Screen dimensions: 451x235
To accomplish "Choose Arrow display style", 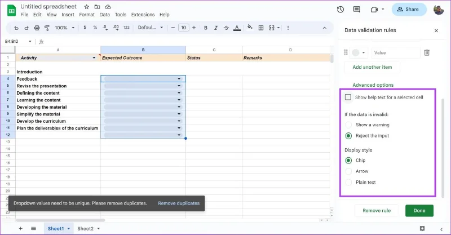I will pos(348,171).
